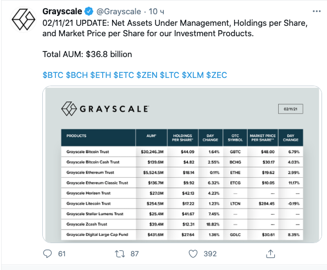This screenshot has height=270, width=327.
Task: Retweet this Grayscale post
Action: point(120,254)
